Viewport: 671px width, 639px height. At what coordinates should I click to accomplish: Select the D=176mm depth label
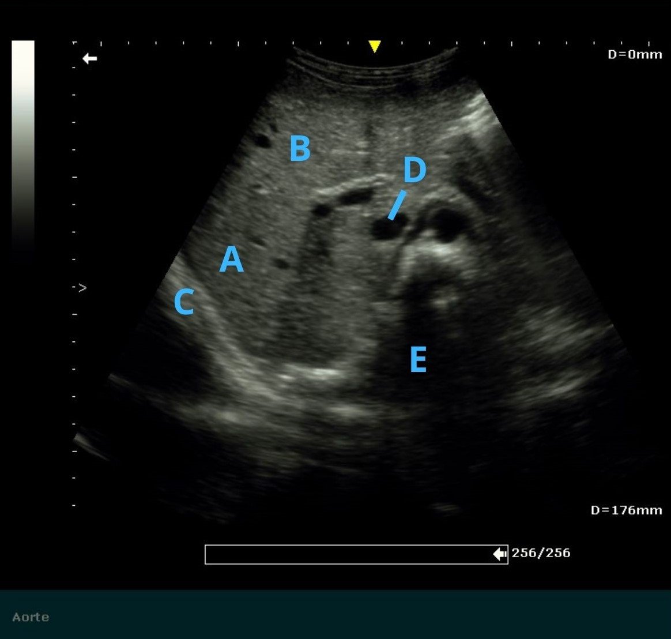point(626,510)
